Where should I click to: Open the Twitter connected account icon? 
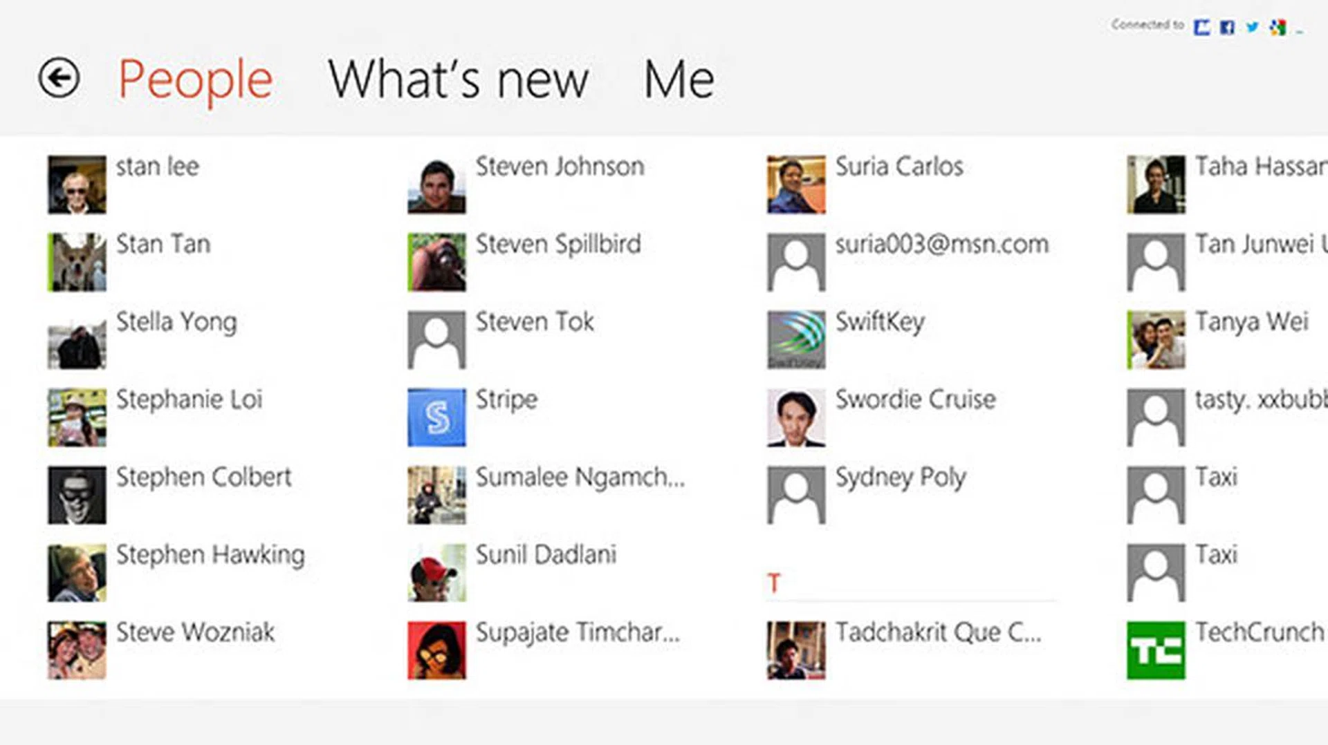coord(1252,28)
